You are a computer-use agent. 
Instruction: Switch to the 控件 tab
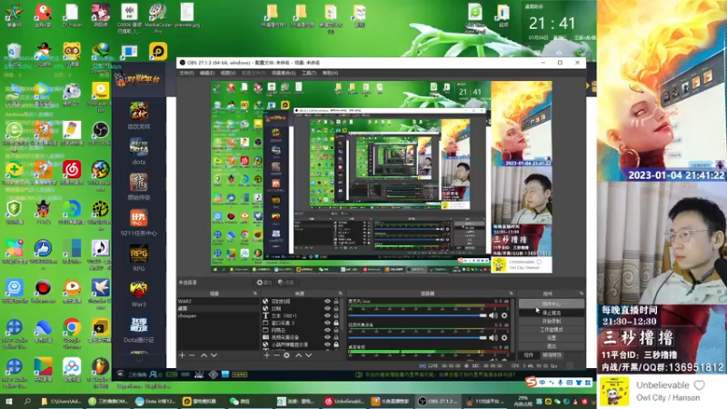pos(528,355)
